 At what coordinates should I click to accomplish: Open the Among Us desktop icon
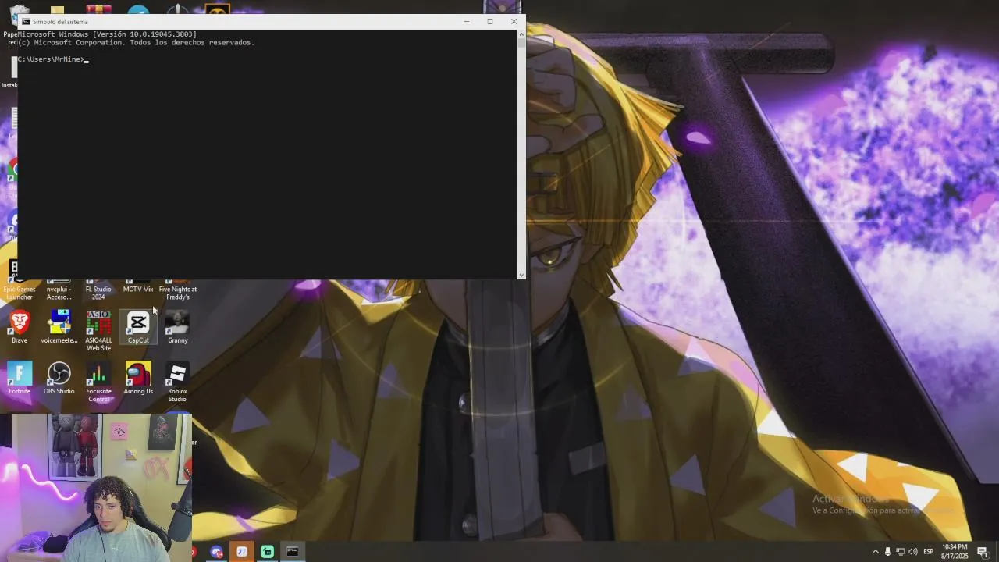pos(138,378)
